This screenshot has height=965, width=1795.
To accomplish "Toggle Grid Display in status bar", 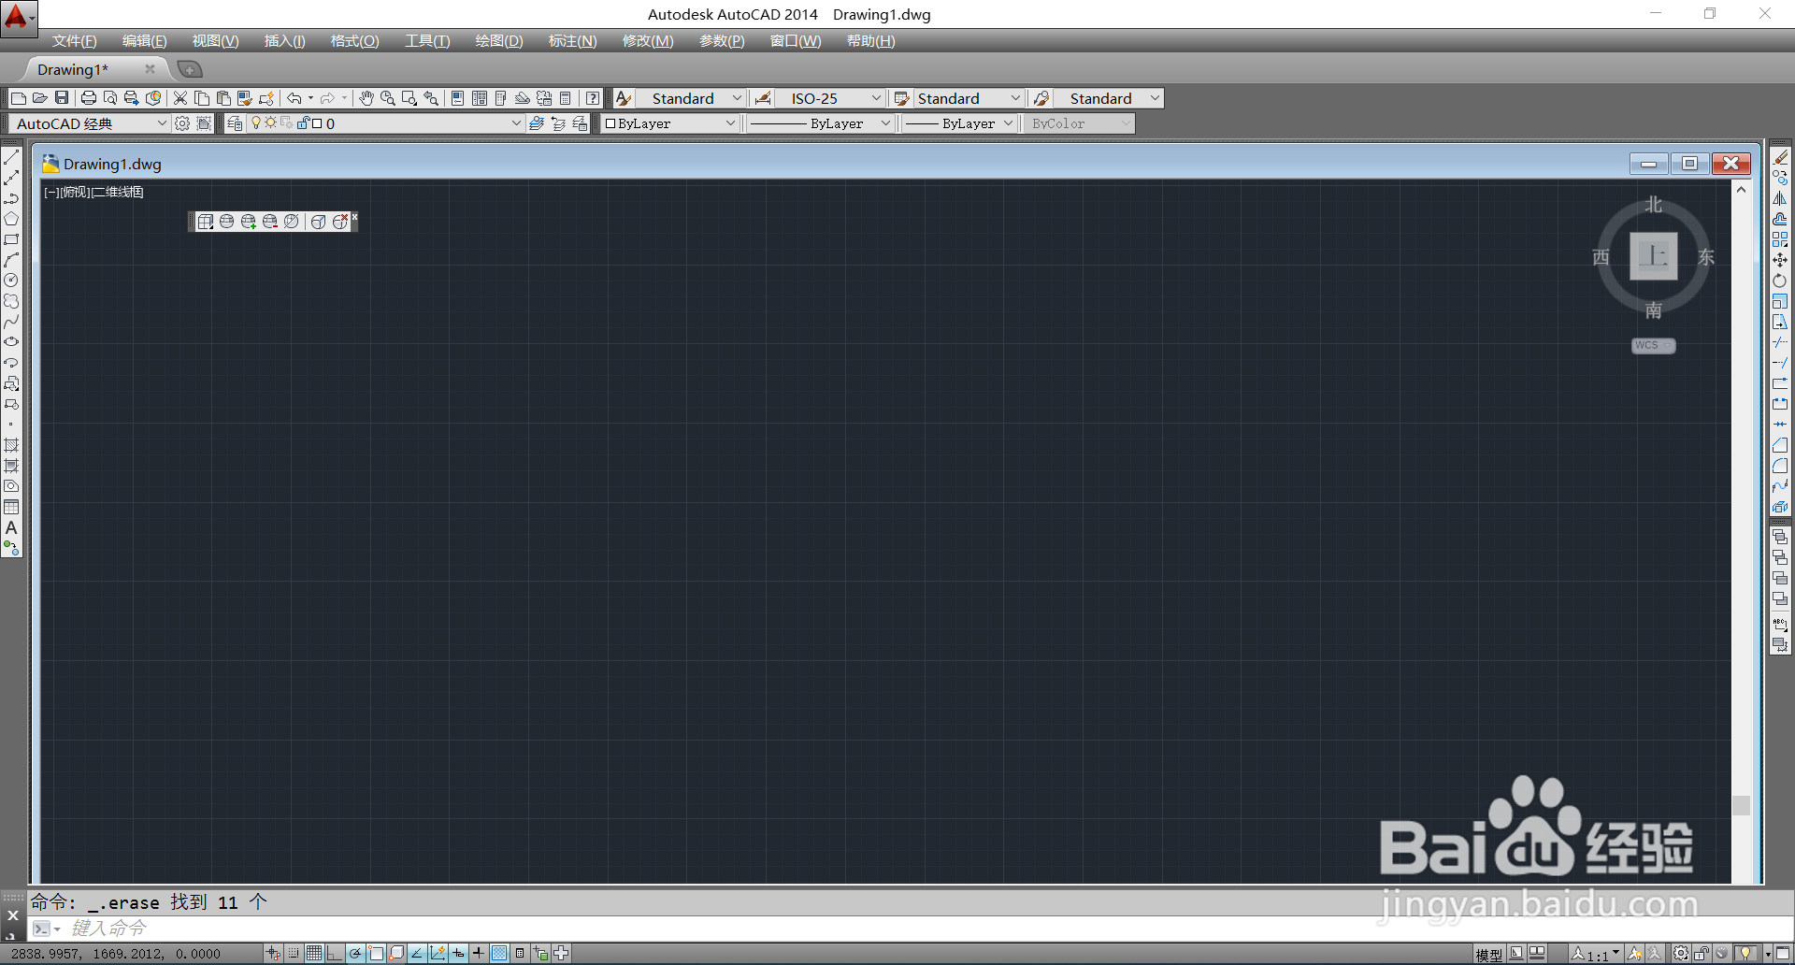I will 314,954.
